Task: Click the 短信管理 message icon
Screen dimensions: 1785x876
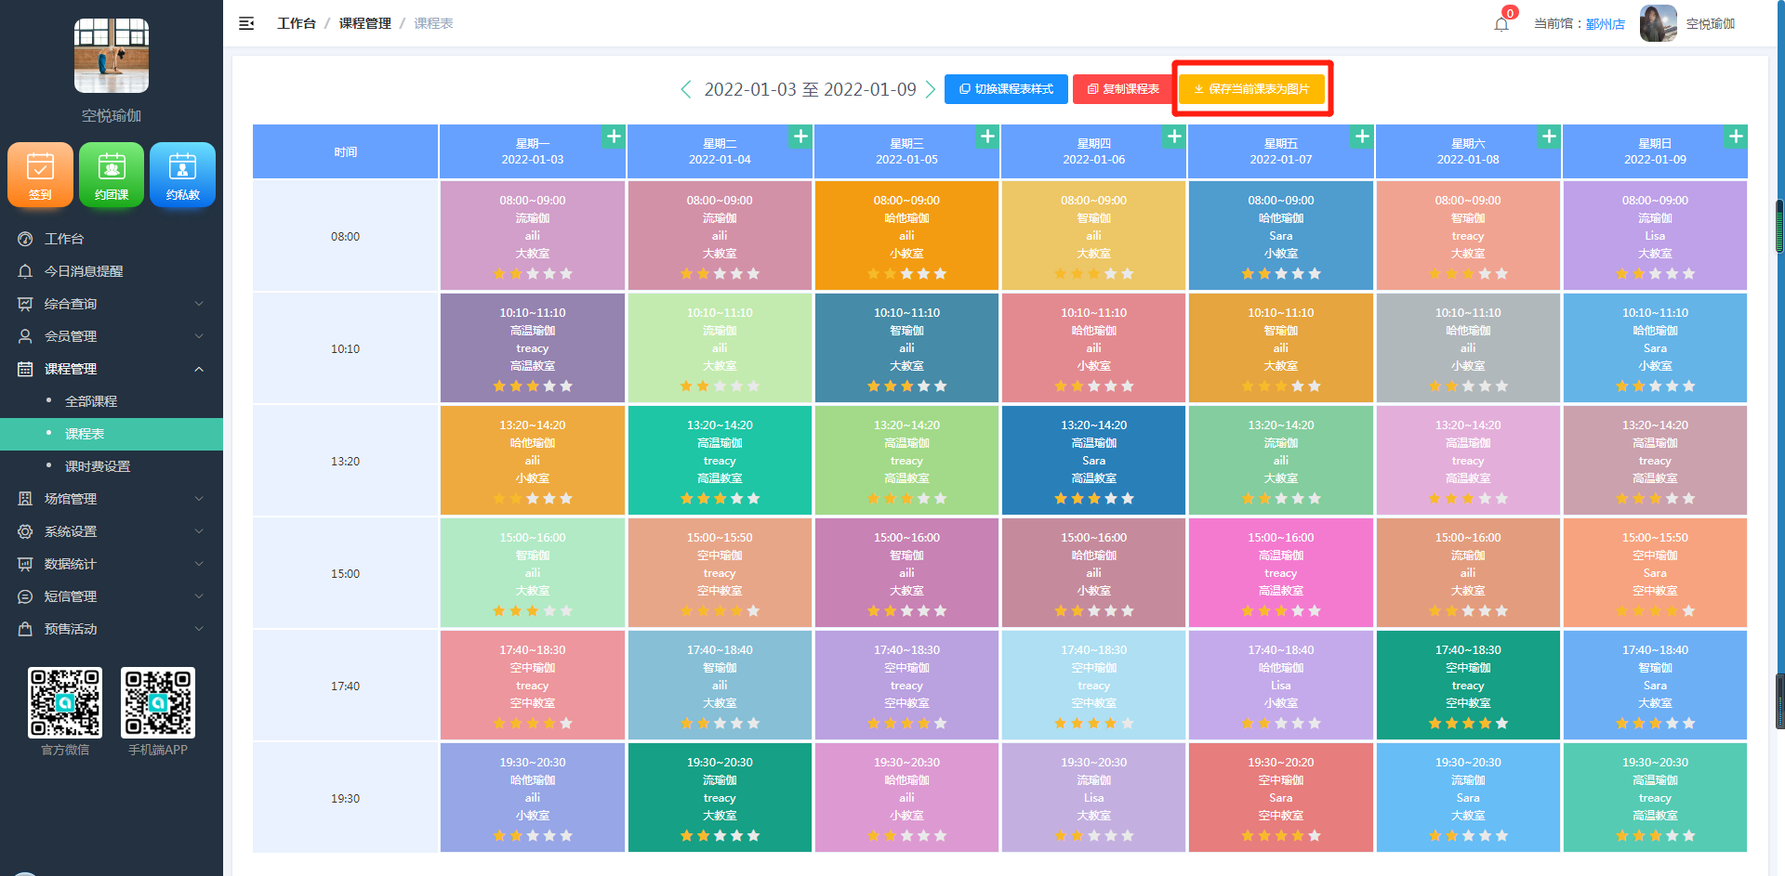Action: pos(25,596)
